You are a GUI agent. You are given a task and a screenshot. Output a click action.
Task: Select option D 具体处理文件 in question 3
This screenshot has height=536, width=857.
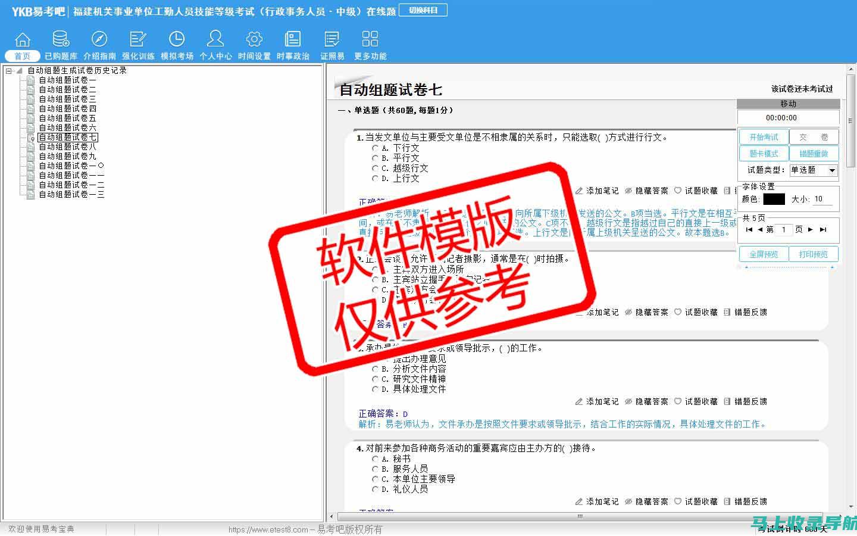click(375, 389)
